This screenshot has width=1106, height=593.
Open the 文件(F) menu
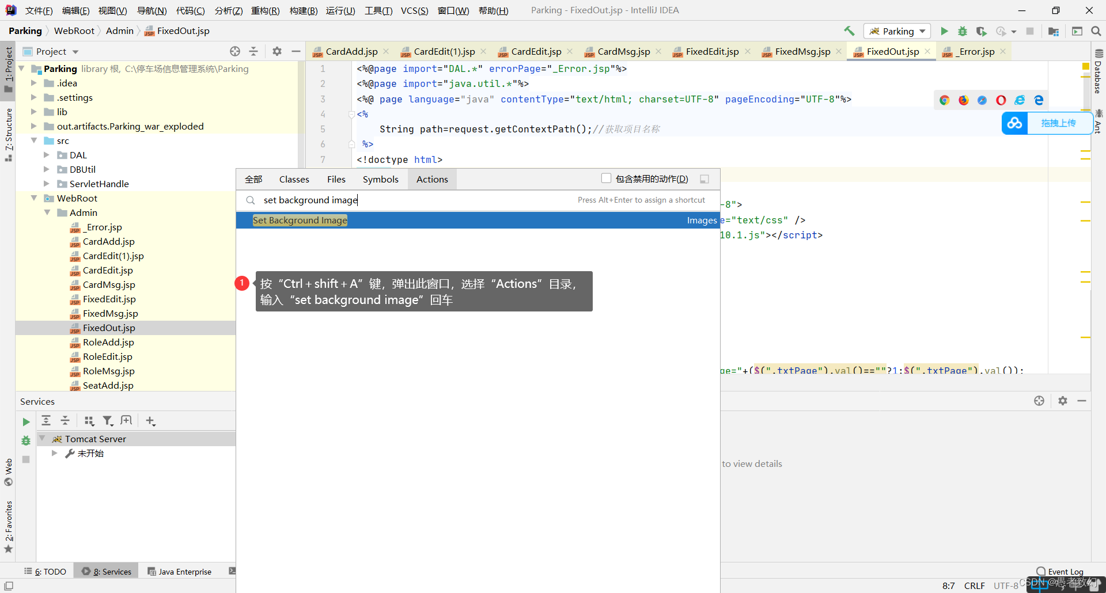point(39,10)
